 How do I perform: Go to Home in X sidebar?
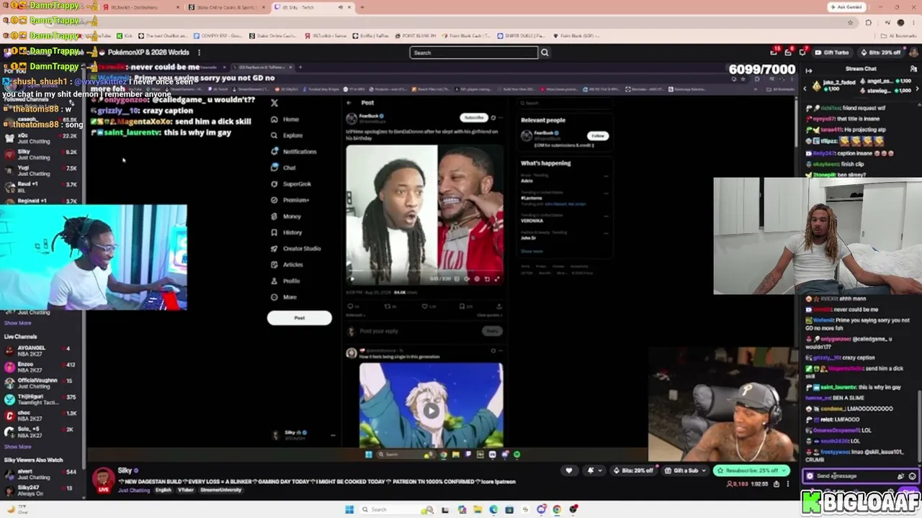pyautogui.click(x=285, y=119)
